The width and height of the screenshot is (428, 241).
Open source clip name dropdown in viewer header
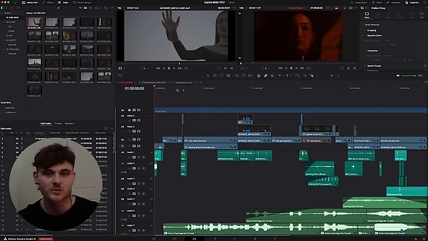(176, 8)
